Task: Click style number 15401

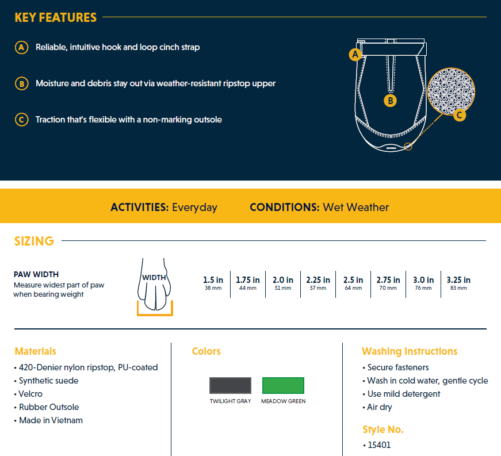Action: pos(379,445)
